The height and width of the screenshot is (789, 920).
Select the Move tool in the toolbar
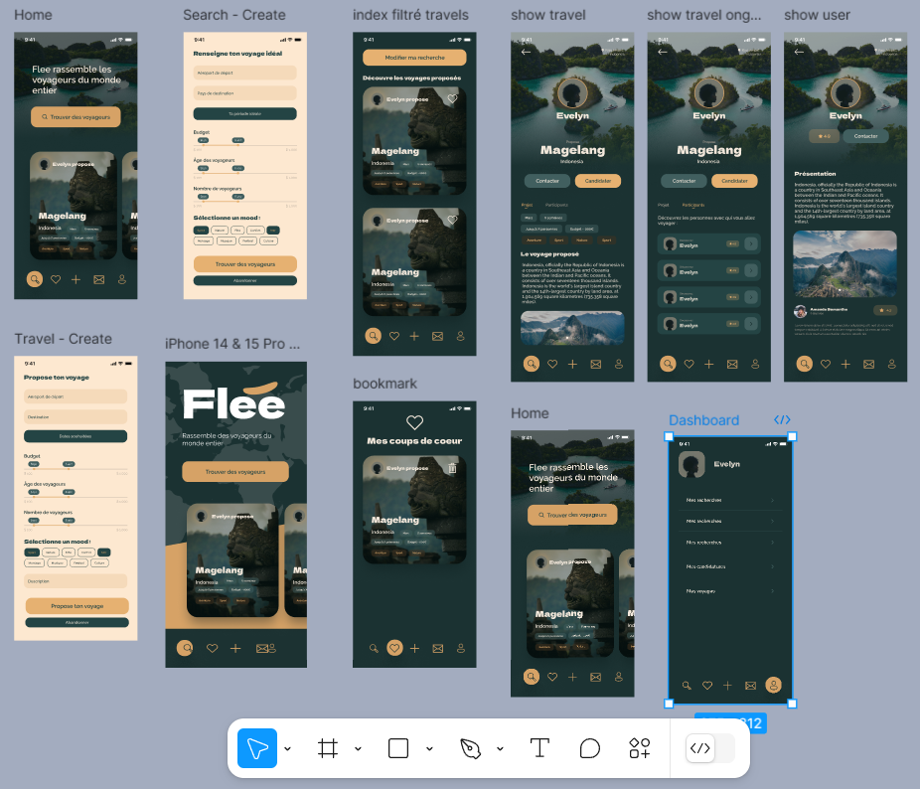pos(257,748)
